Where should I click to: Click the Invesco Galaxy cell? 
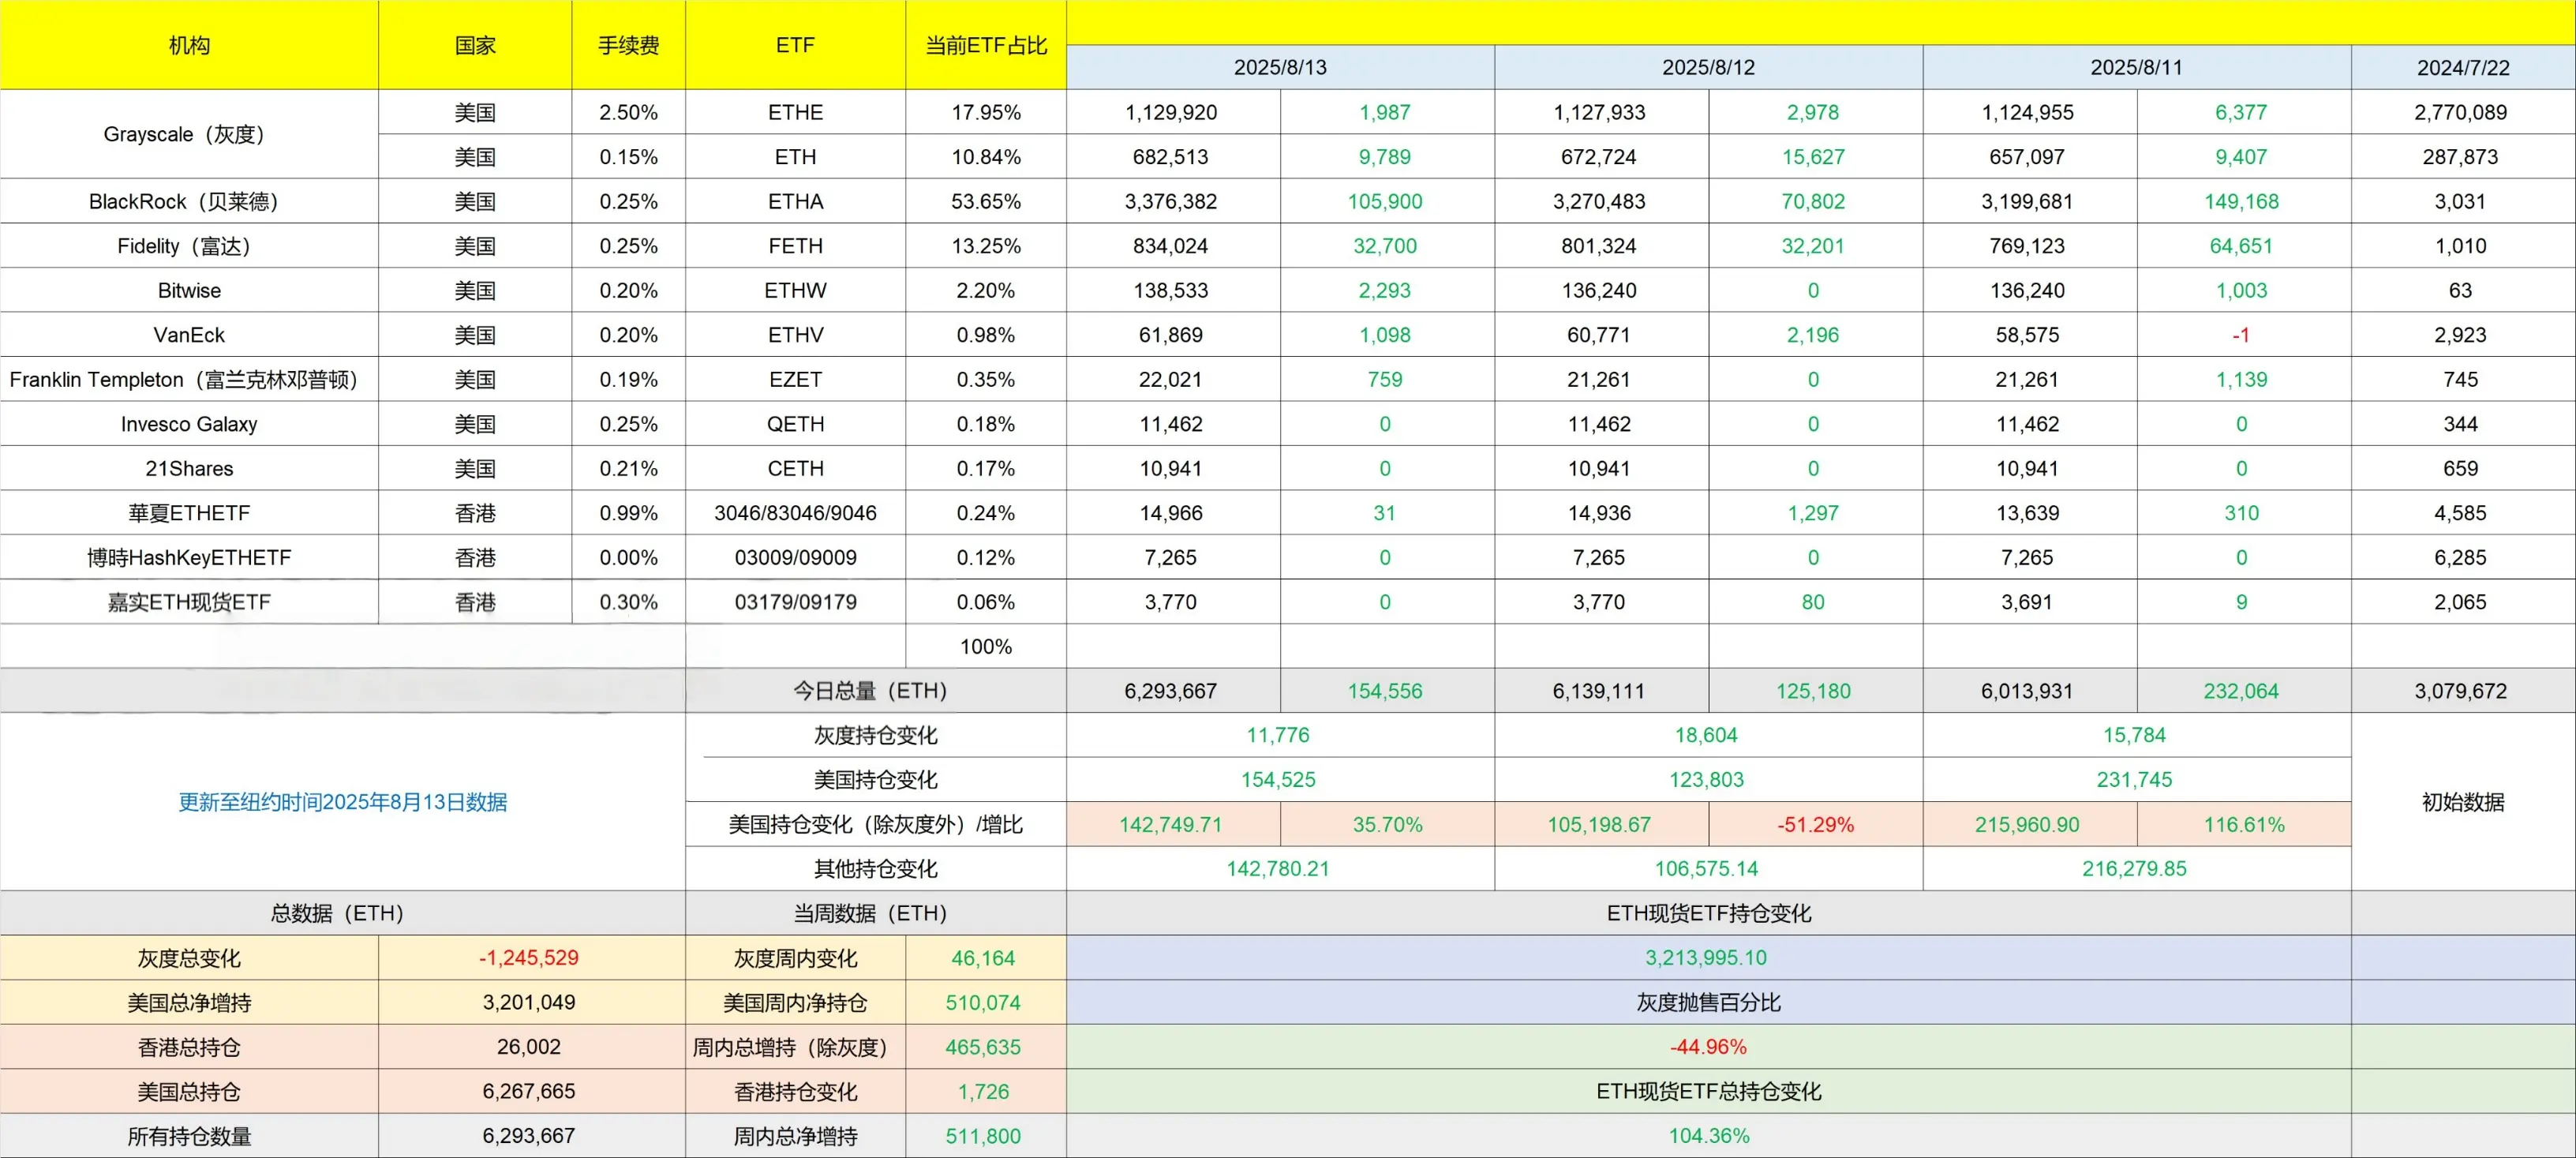click(189, 424)
